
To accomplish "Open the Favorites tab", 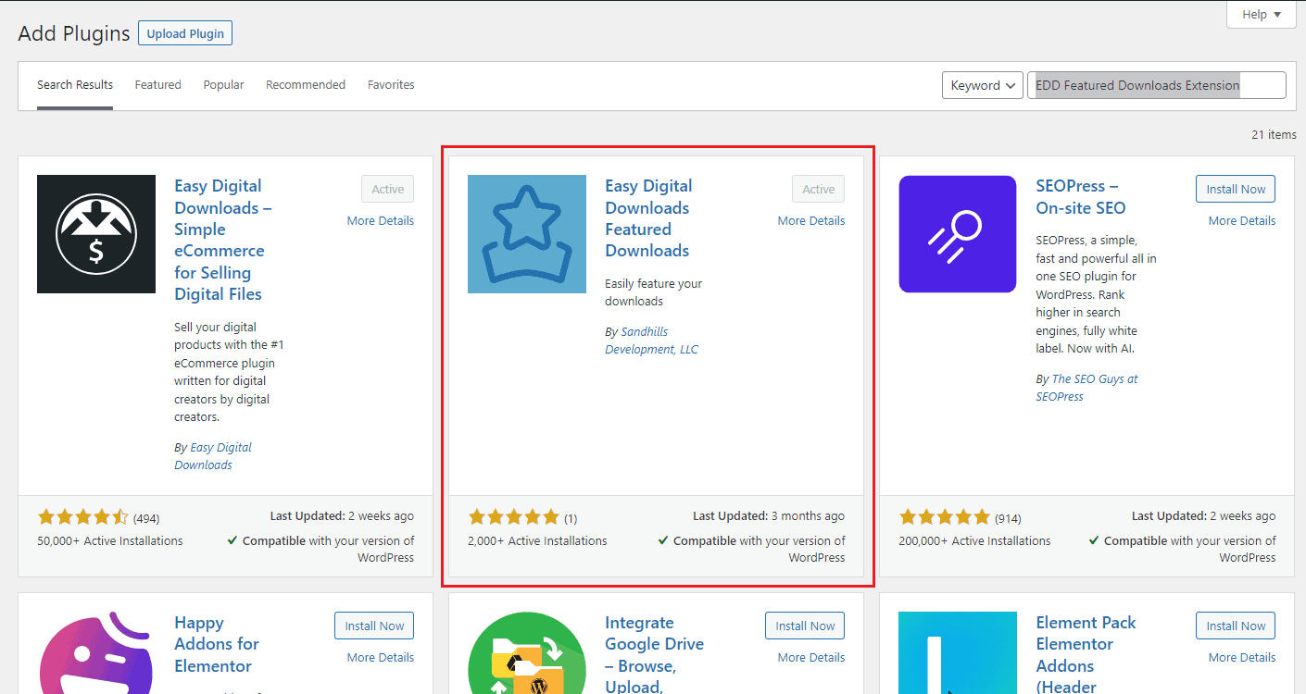I will pyautogui.click(x=391, y=85).
